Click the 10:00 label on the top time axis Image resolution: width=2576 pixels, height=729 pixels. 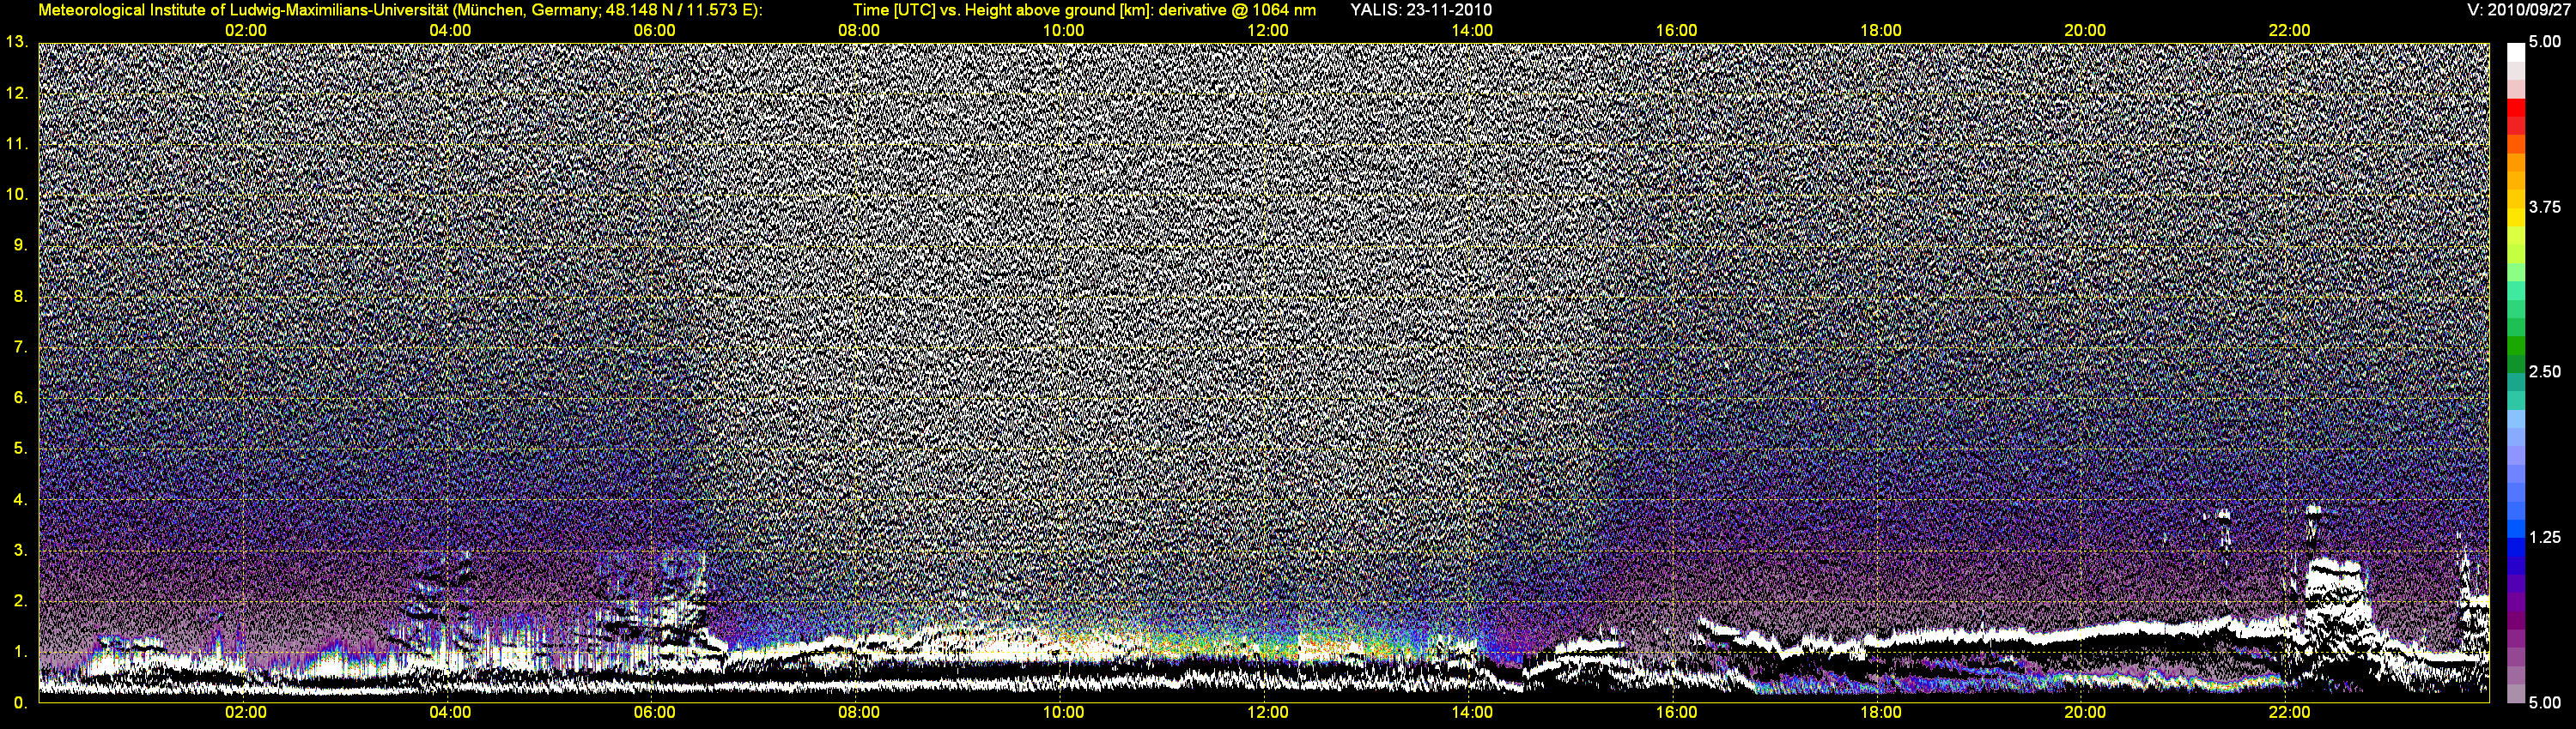(1063, 31)
